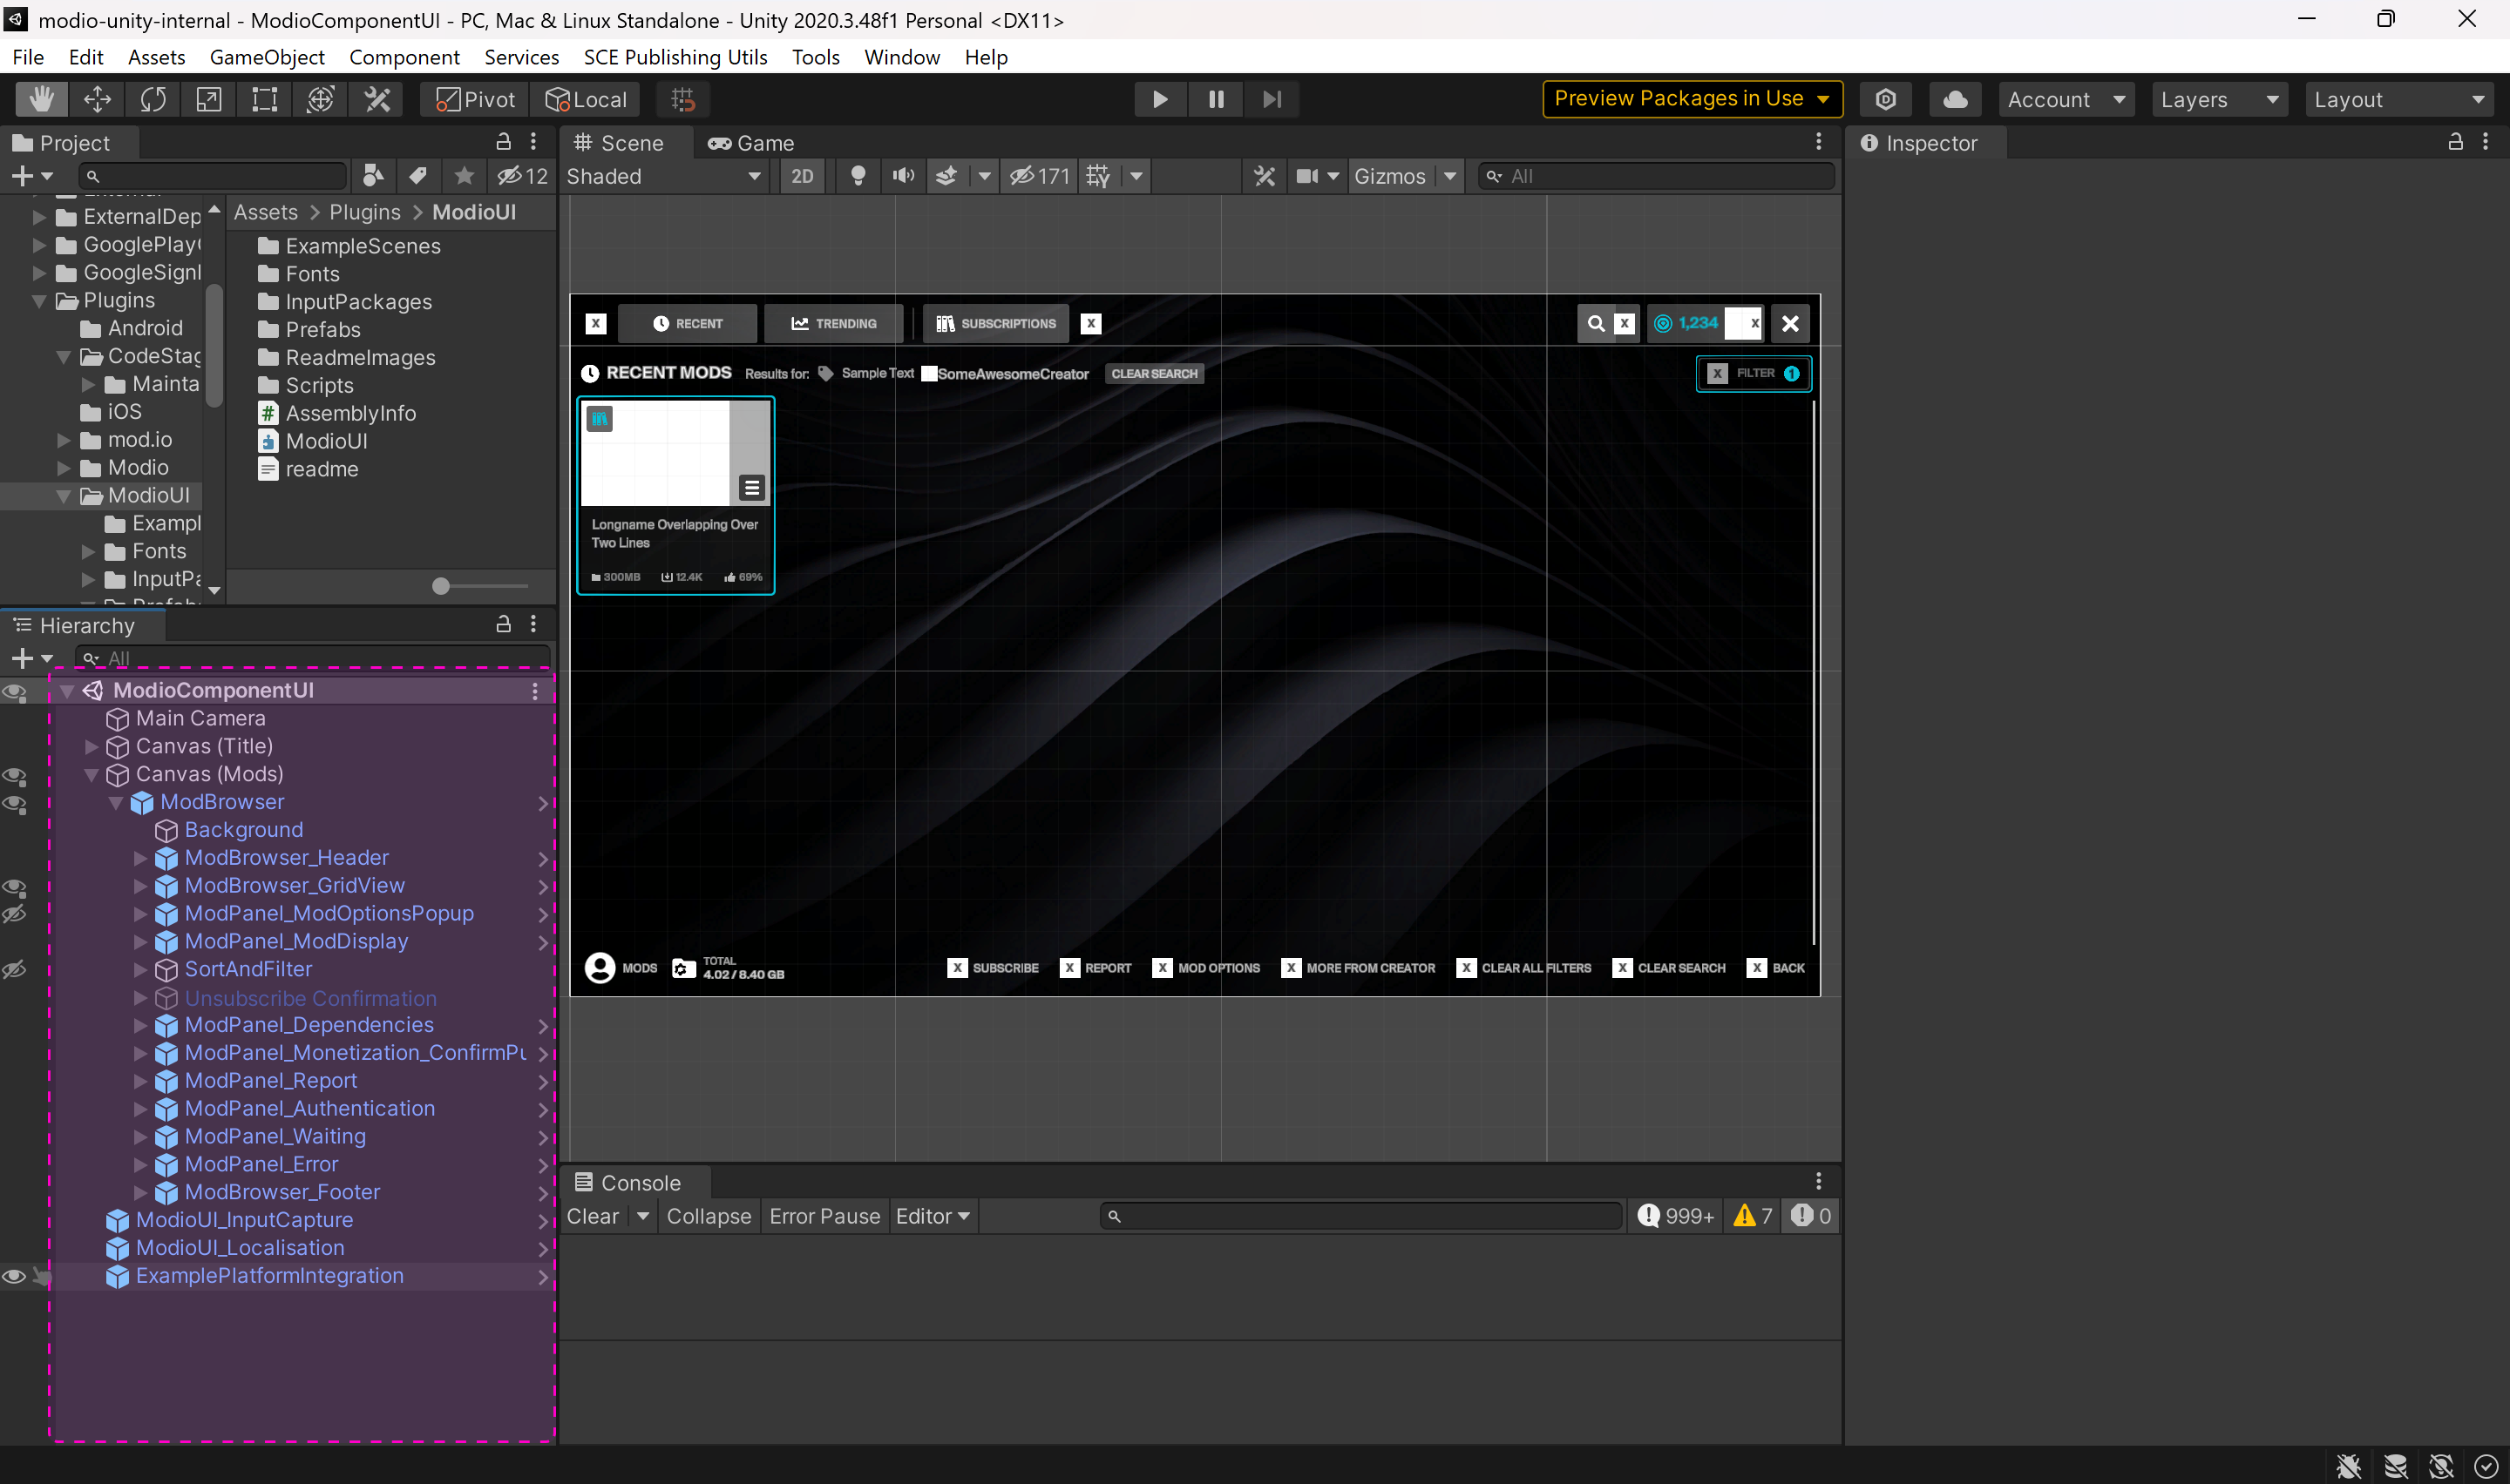
Task: Toggle Console Error Pause
Action: [x=824, y=1216]
